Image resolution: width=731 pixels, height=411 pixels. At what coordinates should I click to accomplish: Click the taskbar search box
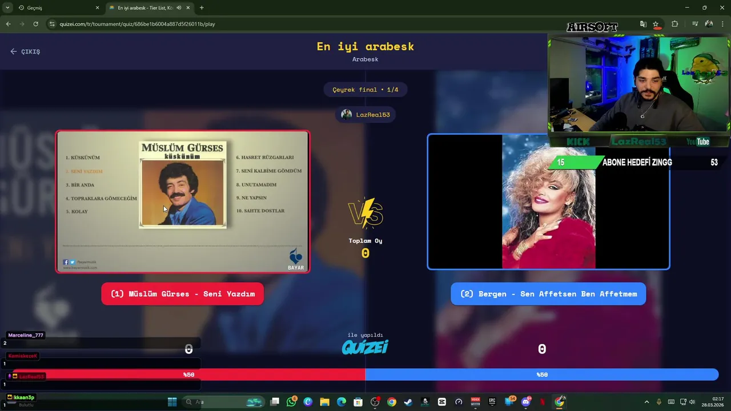(224, 402)
